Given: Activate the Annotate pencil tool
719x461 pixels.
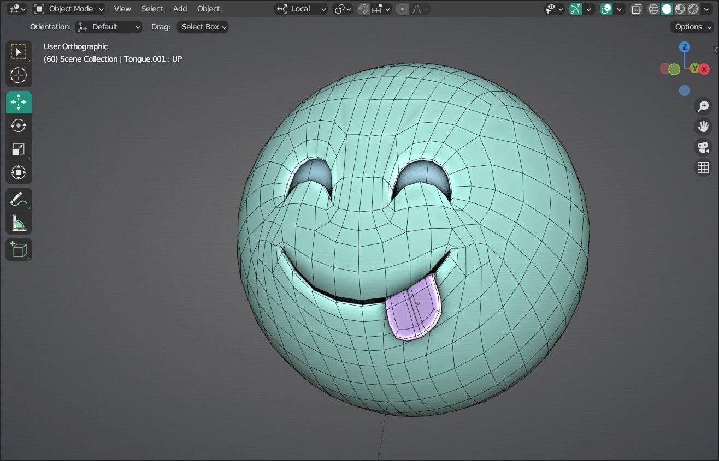Looking at the screenshot, I should coord(19,199).
